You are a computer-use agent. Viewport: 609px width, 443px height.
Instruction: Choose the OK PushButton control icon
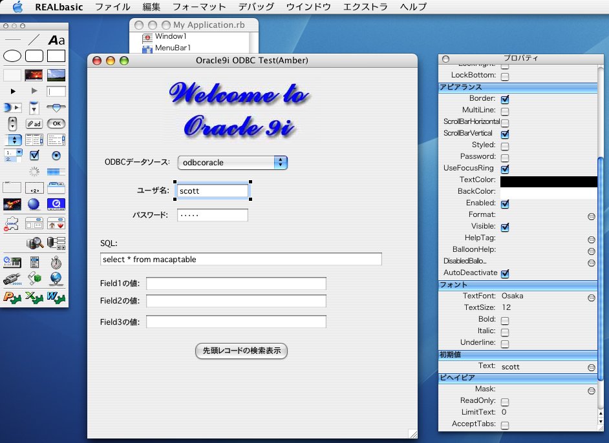point(56,123)
